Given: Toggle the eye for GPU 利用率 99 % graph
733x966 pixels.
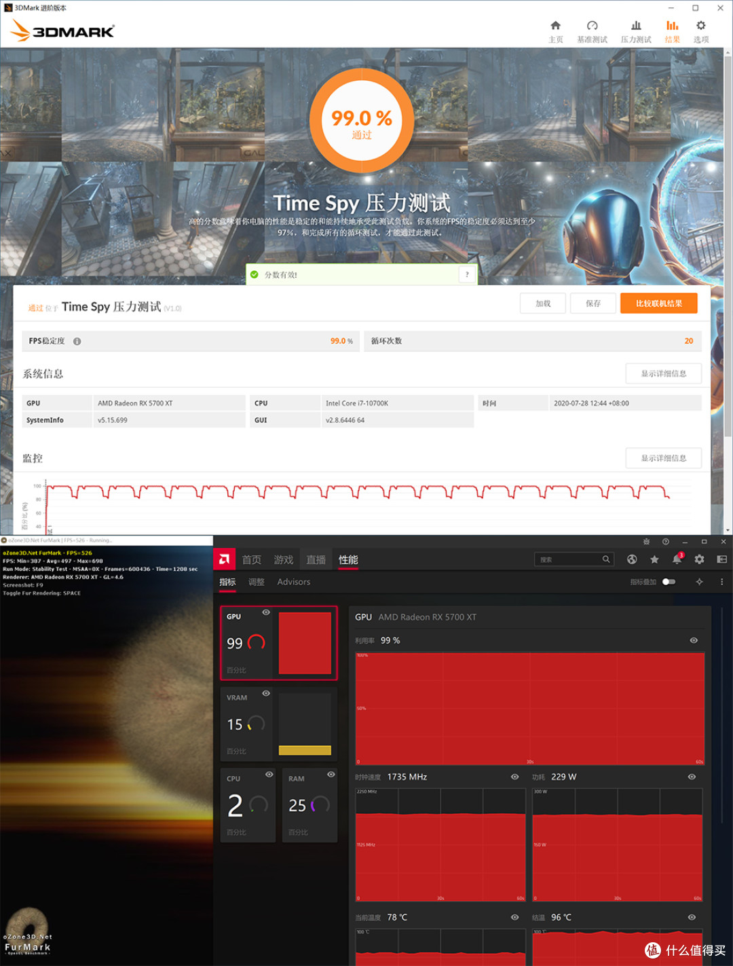Looking at the screenshot, I should 694,640.
